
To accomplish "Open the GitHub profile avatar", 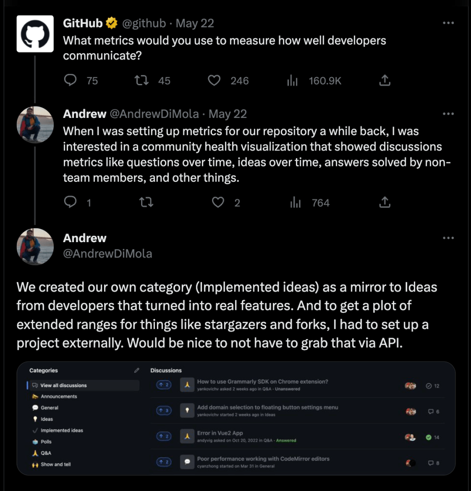I will 35,33.
